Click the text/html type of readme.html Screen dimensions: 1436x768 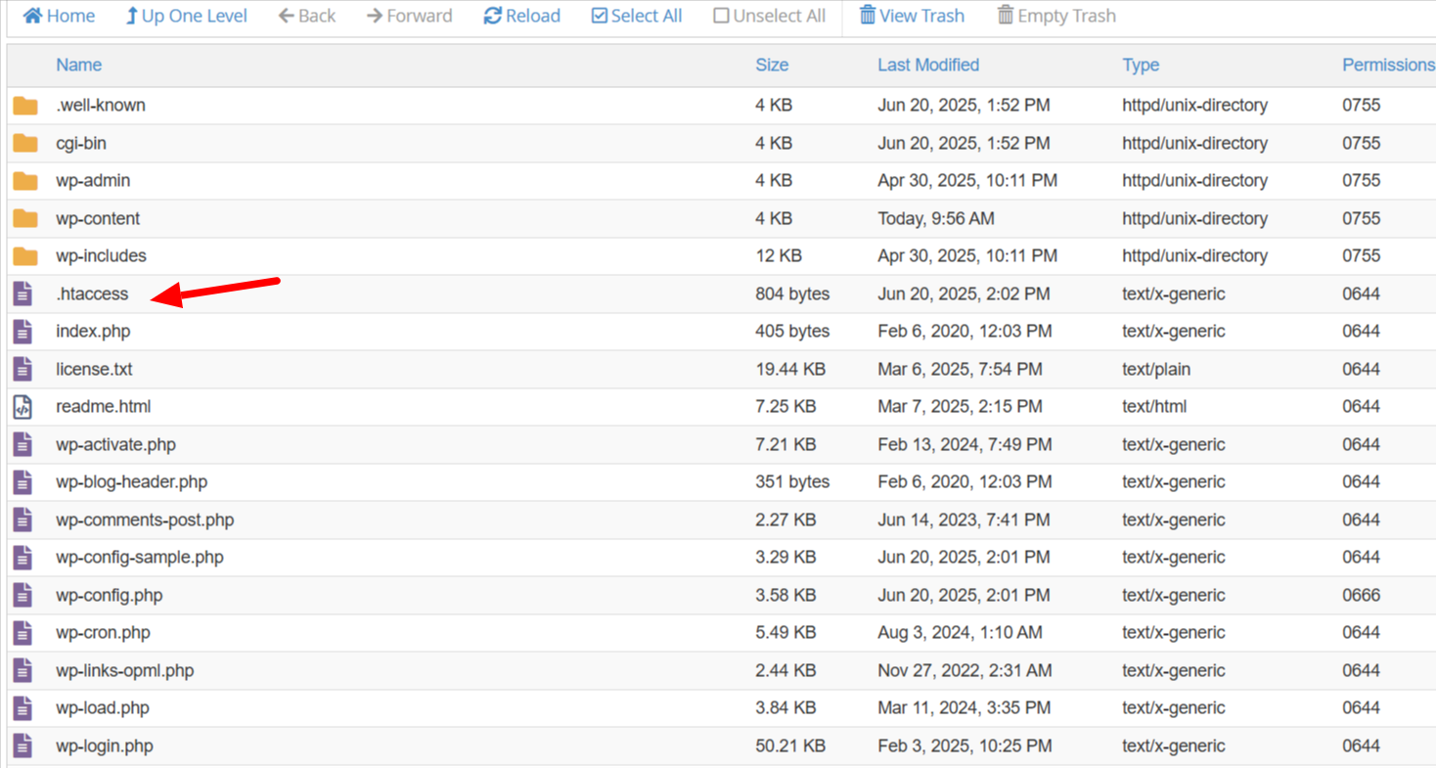pos(1154,406)
